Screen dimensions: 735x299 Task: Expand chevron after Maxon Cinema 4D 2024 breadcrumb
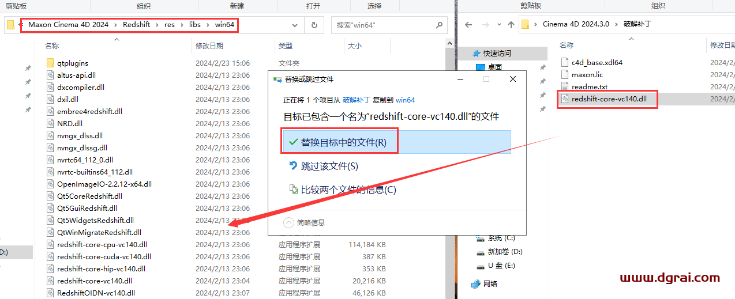pos(115,25)
